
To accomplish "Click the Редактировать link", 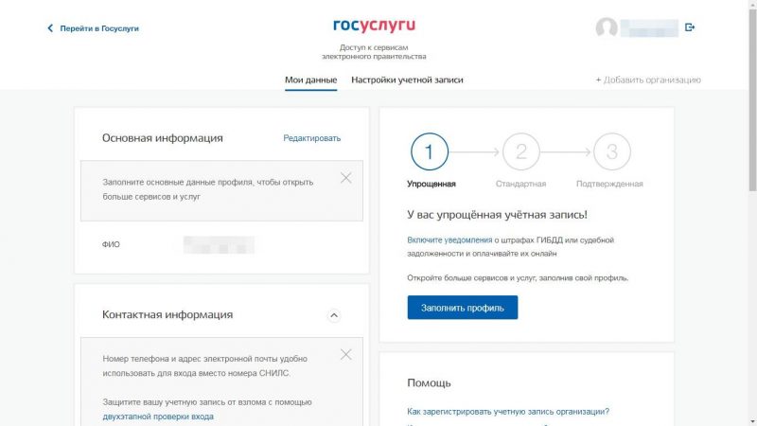I will 311,138.
